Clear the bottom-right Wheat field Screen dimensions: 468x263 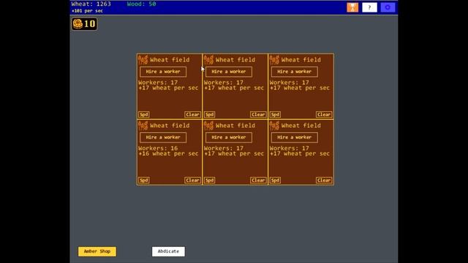[x=324, y=180]
